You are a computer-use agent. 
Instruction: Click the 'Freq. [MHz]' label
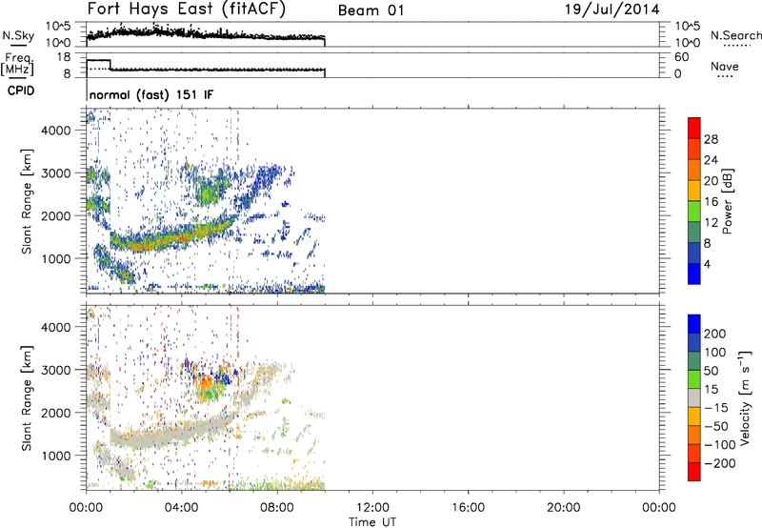click(17, 64)
